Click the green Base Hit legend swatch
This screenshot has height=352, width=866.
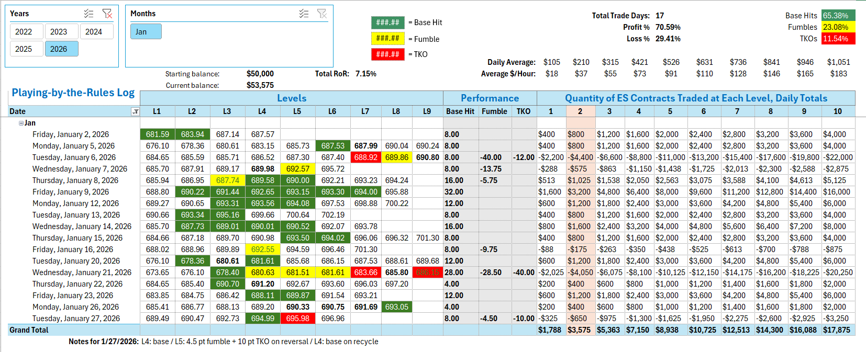tap(387, 22)
